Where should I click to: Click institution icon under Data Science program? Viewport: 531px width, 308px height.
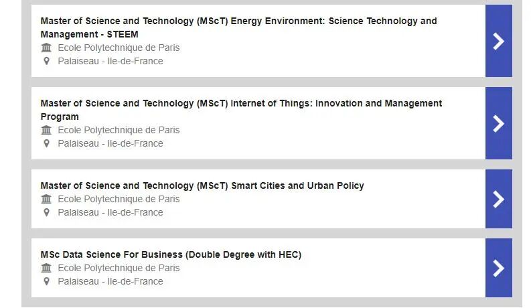point(46,268)
